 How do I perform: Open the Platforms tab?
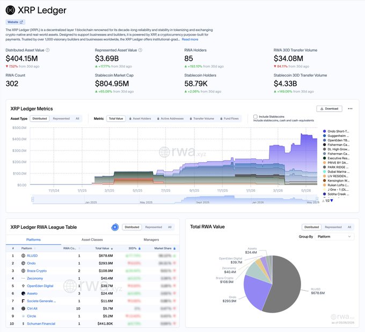click(33, 240)
